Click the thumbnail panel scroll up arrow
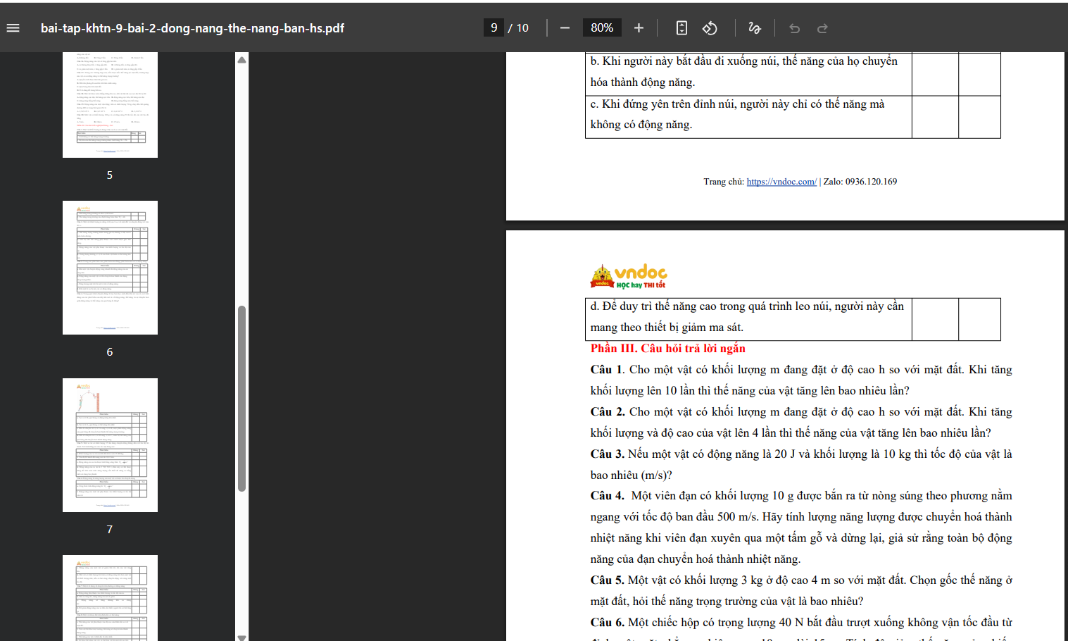The width and height of the screenshot is (1068, 641). tap(241, 60)
